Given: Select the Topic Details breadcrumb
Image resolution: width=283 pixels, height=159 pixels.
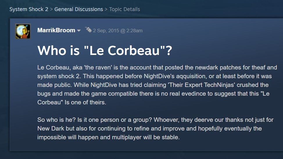Looking at the screenshot, I should click(x=124, y=9).
